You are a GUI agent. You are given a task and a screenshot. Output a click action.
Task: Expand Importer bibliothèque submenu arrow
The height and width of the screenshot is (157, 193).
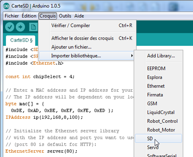132,56
